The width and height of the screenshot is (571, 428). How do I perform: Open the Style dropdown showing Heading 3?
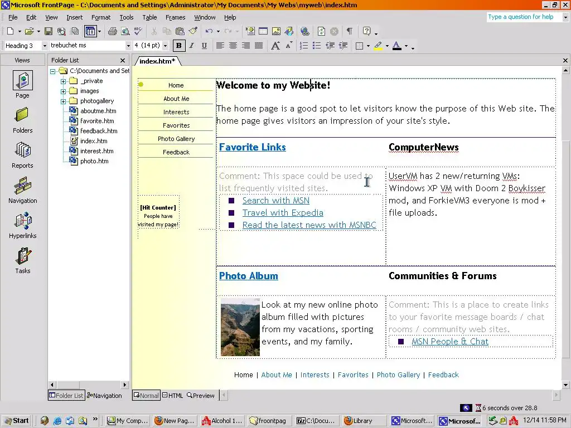pyautogui.click(x=45, y=46)
